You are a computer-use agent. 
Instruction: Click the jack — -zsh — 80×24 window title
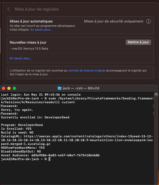[x=81, y=88]
